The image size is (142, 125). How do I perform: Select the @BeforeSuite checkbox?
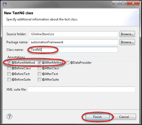click(9, 80)
